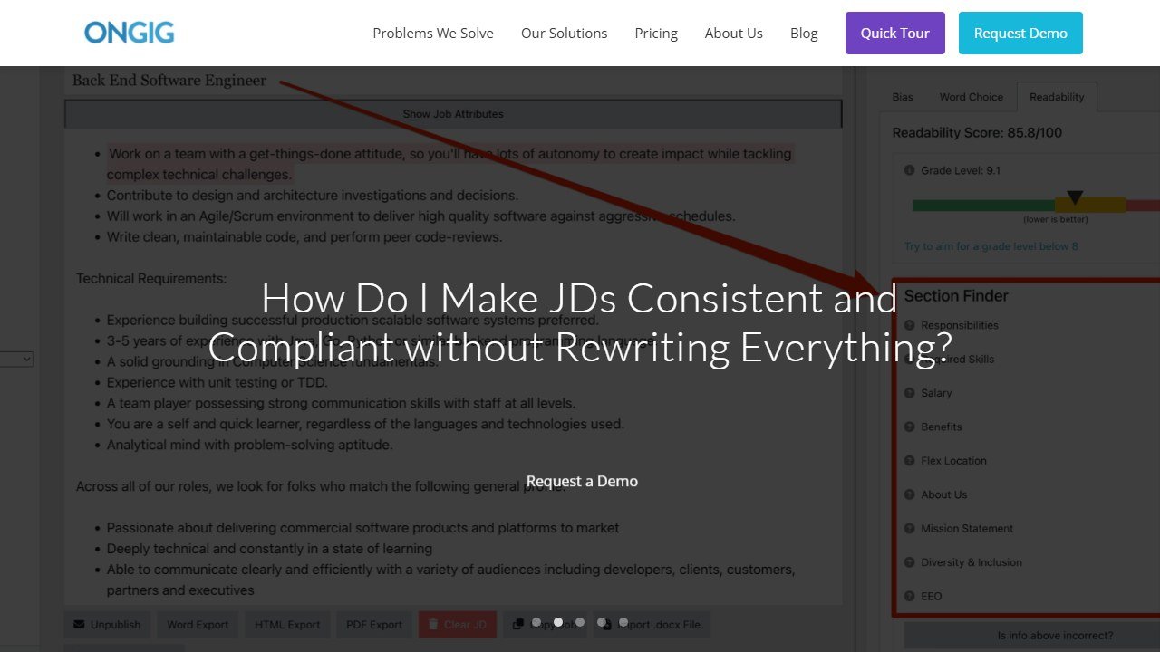Open the About Us page

tap(734, 34)
